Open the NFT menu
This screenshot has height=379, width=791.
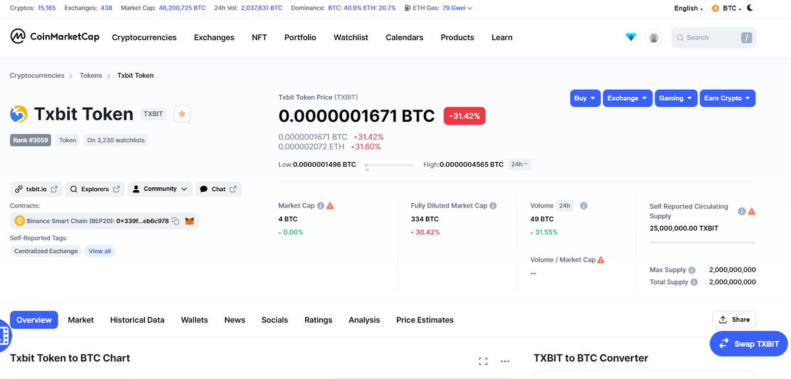260,38
